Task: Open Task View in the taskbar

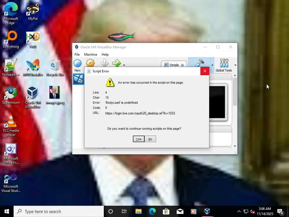Action: (x=124, y=211)
